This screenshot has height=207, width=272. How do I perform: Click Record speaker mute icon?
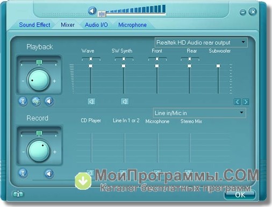pos(49,174)
